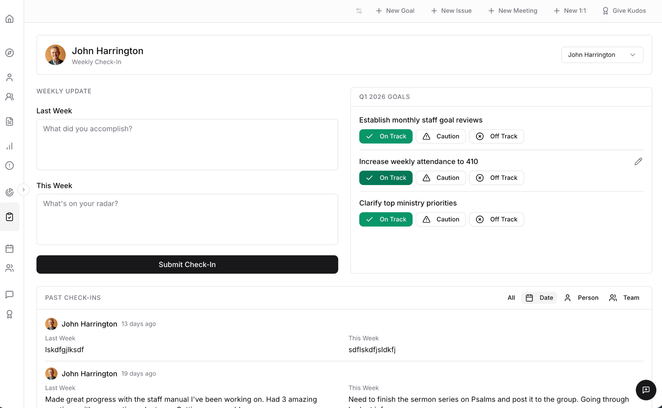The image size is (662, 408).
Task: Switch past check-ins filter to All
Action: pyautogui.click(x=511, y=297)
